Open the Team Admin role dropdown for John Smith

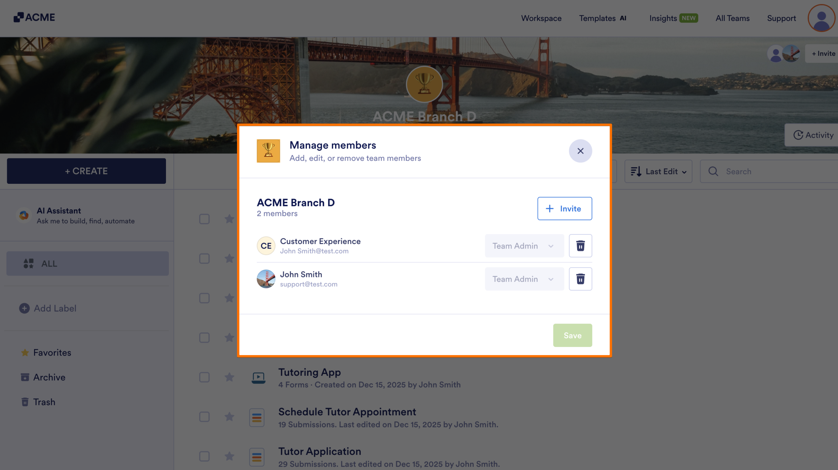[x=524, y=279]
